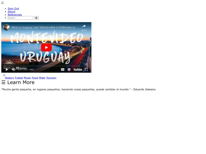
Task: Play the Montevideo video with red YouTube button
Action: (x=46, y=48)
